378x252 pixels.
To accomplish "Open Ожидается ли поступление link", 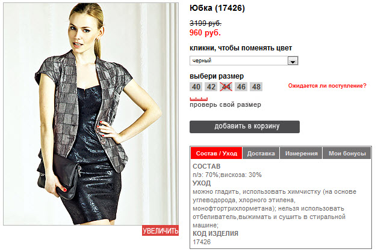I will click(x=327, y=86).
